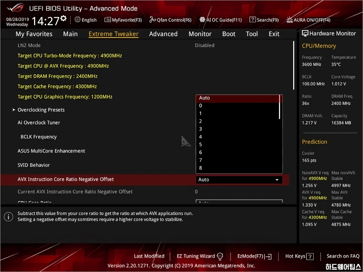Image resolution: width=363 pixels, height=272 pixels.
Task: Launch AI OC Guide(F11)
Action: pos(220,20)
